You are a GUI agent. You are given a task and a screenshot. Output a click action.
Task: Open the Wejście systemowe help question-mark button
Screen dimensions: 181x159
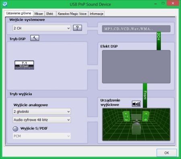(x=78, y=28)
